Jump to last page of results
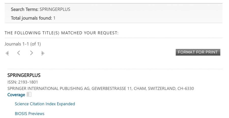Viewport: 229px width, 118px height. (x=43, y=53)
